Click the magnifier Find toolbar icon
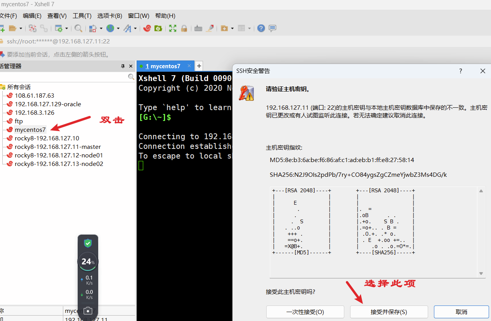 pyautogui.click(x=78, y=28)
